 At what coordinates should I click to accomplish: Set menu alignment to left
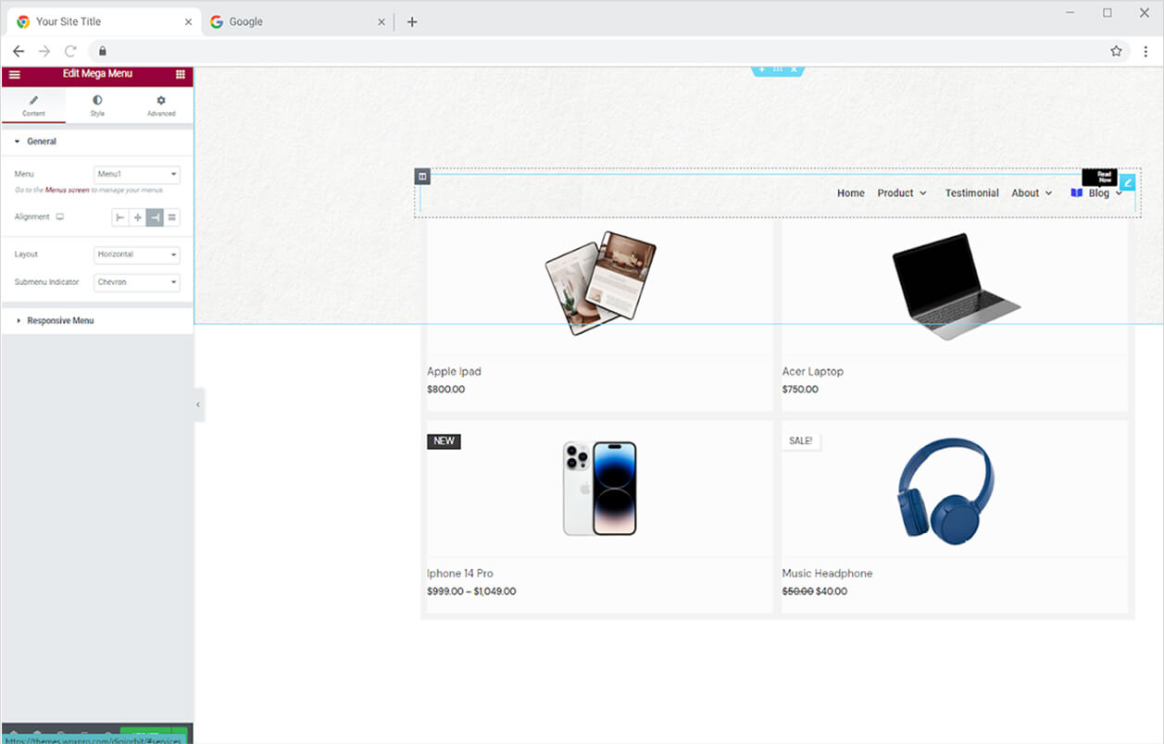120,217
